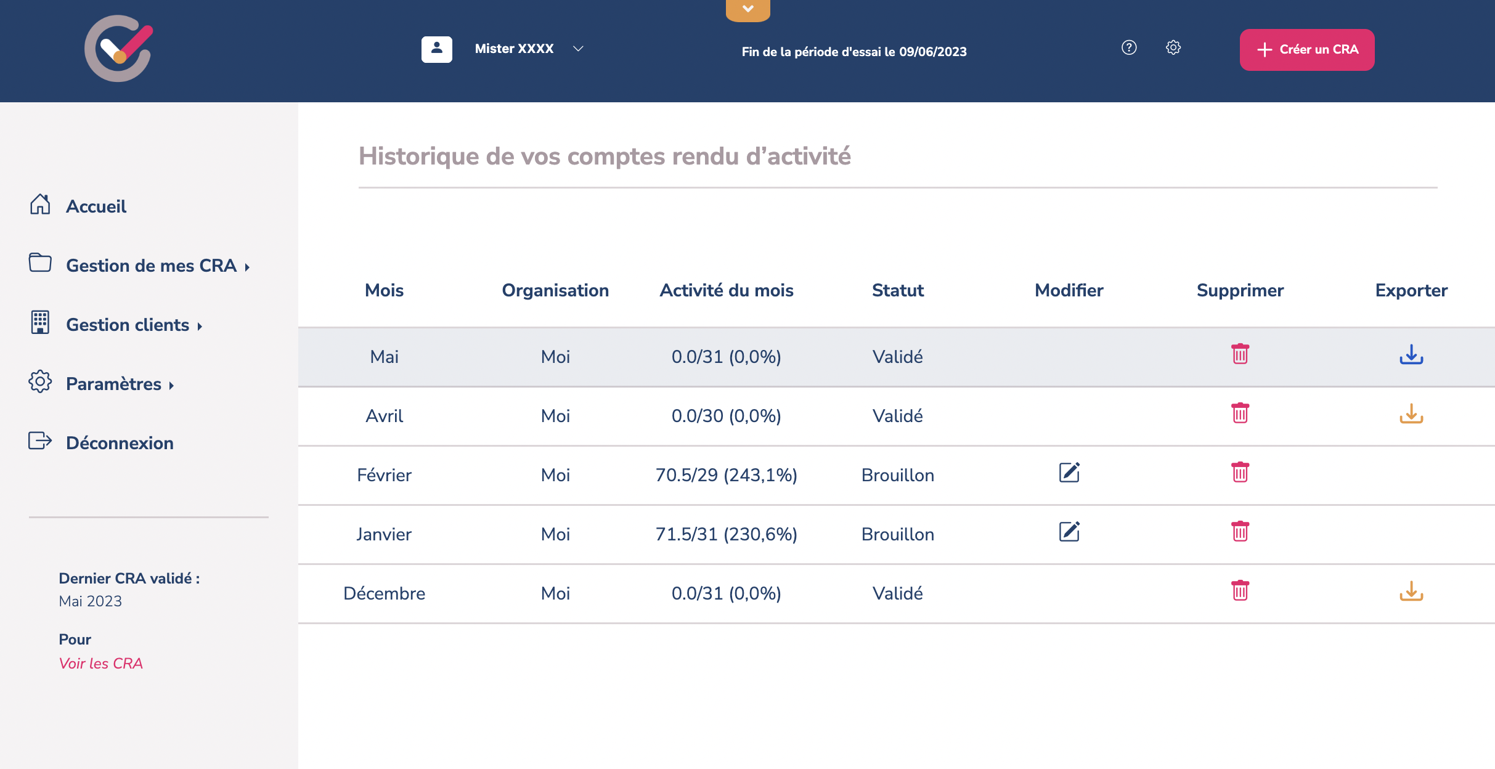Go to Accueil in the sidebar
Viewport: 1495px width, 769px height.
pyautogui.click(x=96, y=206)
